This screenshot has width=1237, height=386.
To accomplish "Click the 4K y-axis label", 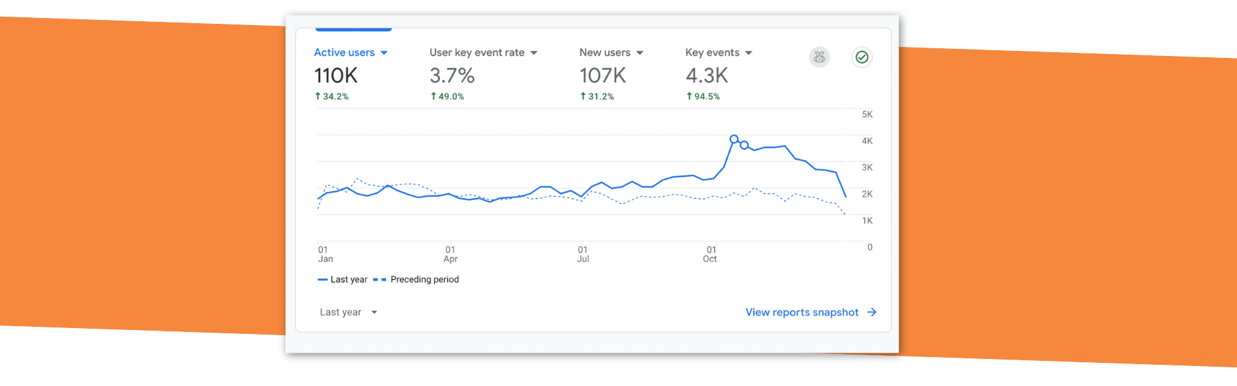I will (867, 141).
